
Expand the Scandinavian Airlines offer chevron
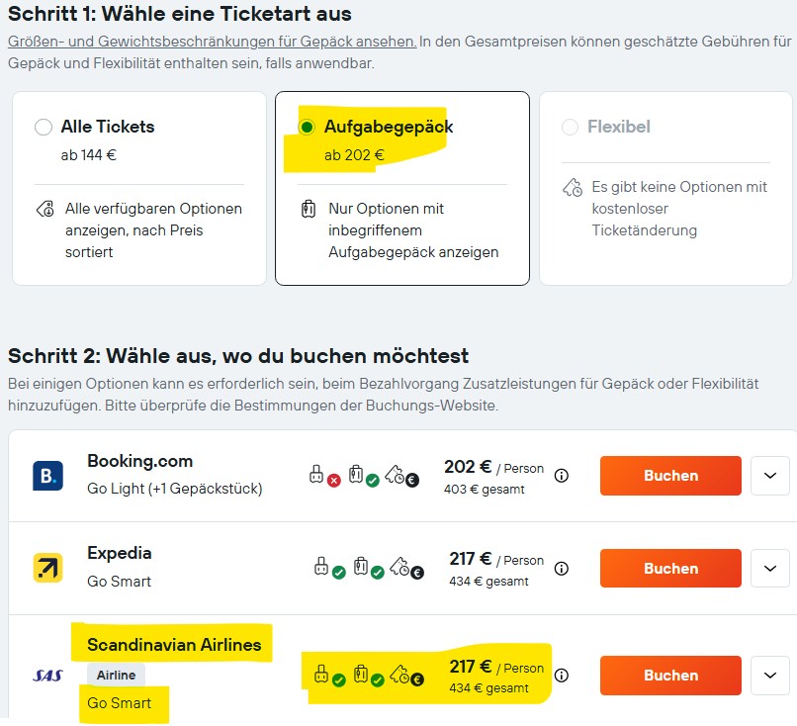[770, 676]
